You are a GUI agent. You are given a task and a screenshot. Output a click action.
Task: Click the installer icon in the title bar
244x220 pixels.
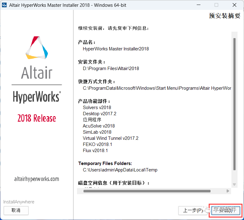tap(4, 5)
